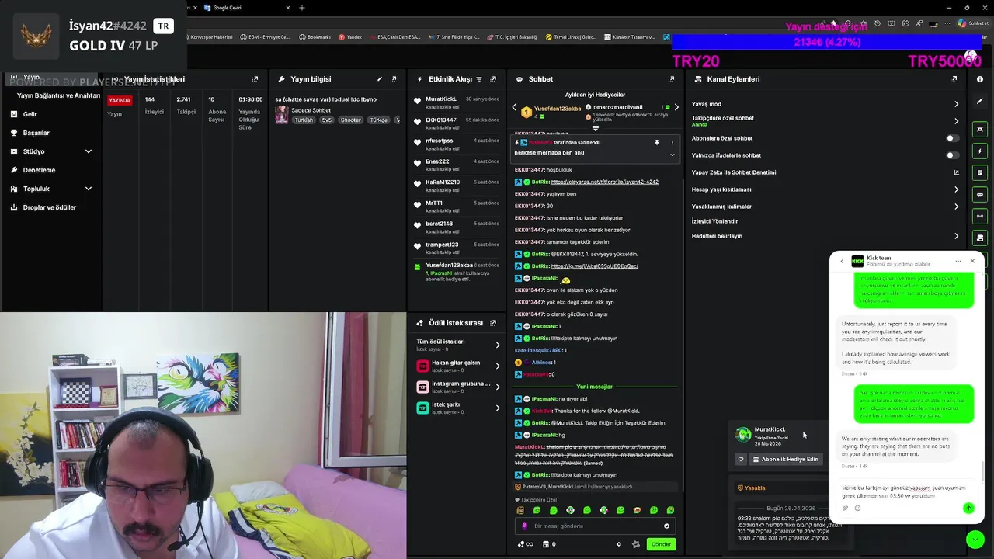Image resolution: width=994 pixels, height=559 pixels.
Task: Open Yavaş mod settings
Action: tap(825, 104)
